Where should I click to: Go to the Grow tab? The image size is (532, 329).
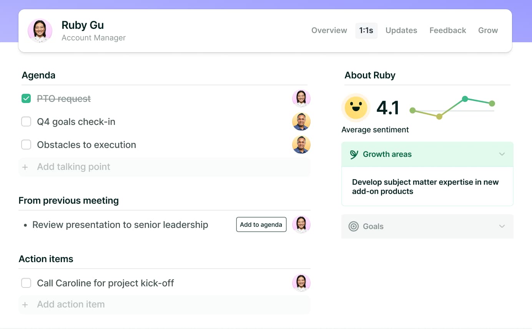click(488, 31)
